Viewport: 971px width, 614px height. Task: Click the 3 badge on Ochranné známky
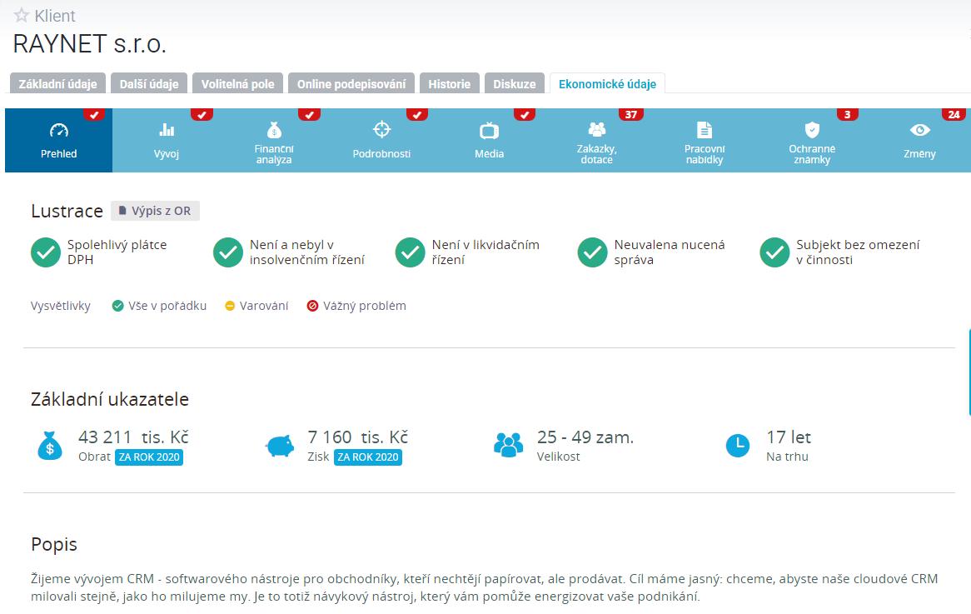click(x=847, y=114)
